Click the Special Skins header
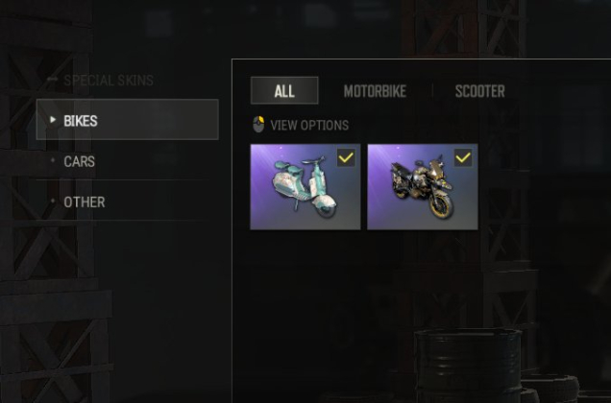 point(109,81)
